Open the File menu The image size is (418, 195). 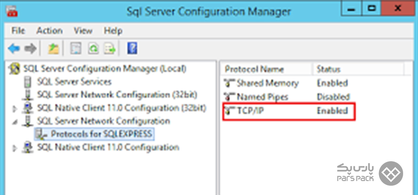pos(18,31)
